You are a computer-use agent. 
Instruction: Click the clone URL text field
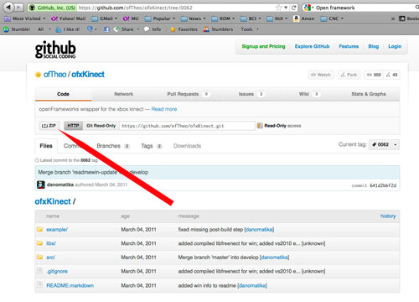point(187,126)
